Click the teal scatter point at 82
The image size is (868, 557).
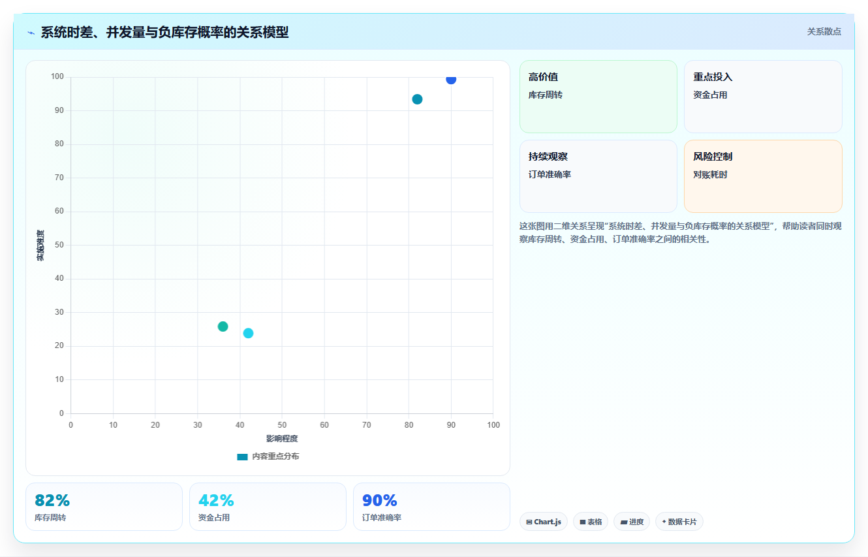coord(417,99)
